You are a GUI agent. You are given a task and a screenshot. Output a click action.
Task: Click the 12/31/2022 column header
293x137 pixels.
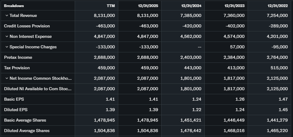pos(278,6)
